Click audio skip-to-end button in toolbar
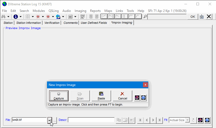Image resolution: width=216 pixels, height=128 pixels. click(x=111, y=17)
